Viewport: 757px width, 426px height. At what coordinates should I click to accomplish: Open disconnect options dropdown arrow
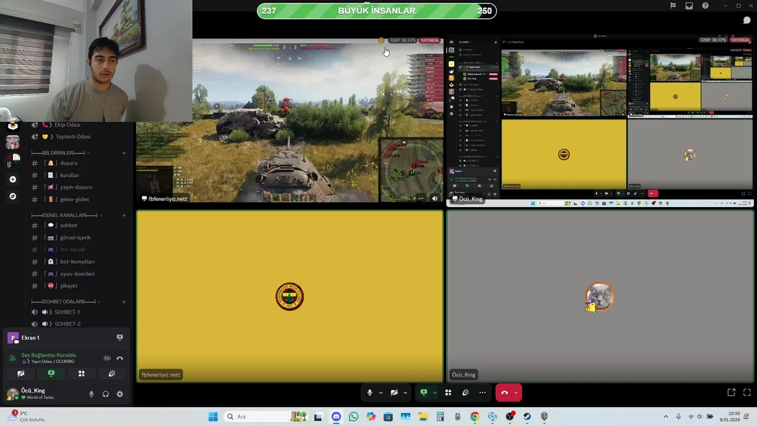coord(516,392)
